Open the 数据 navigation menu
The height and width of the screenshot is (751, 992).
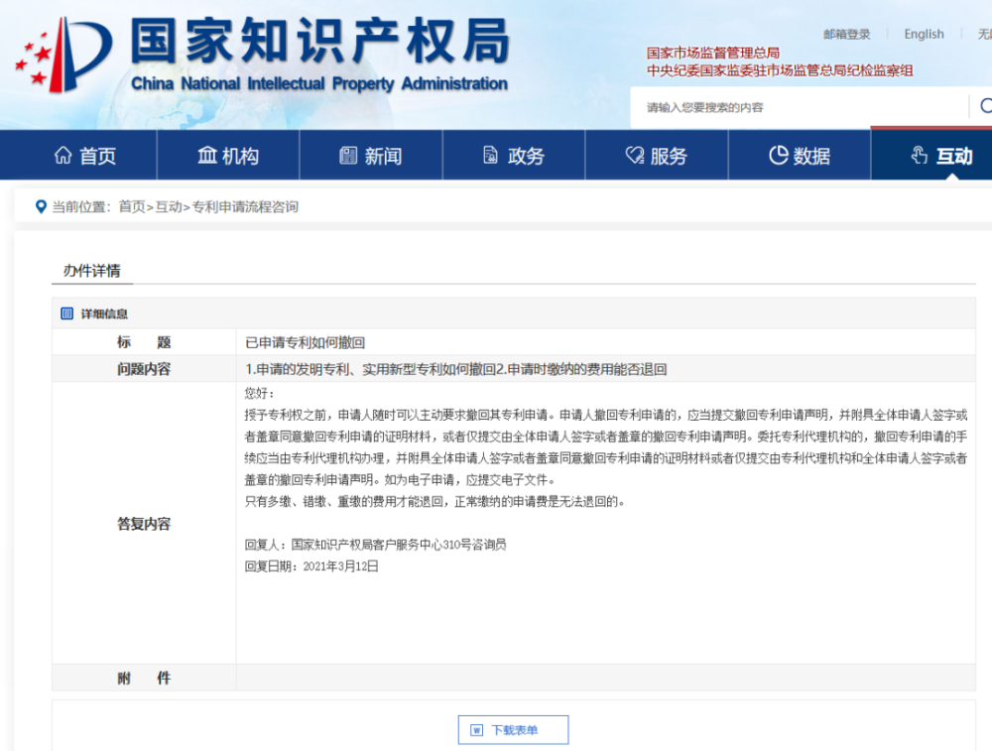click(800, 155)
